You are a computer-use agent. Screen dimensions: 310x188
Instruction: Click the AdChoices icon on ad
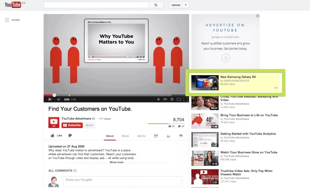click(258, 16)
